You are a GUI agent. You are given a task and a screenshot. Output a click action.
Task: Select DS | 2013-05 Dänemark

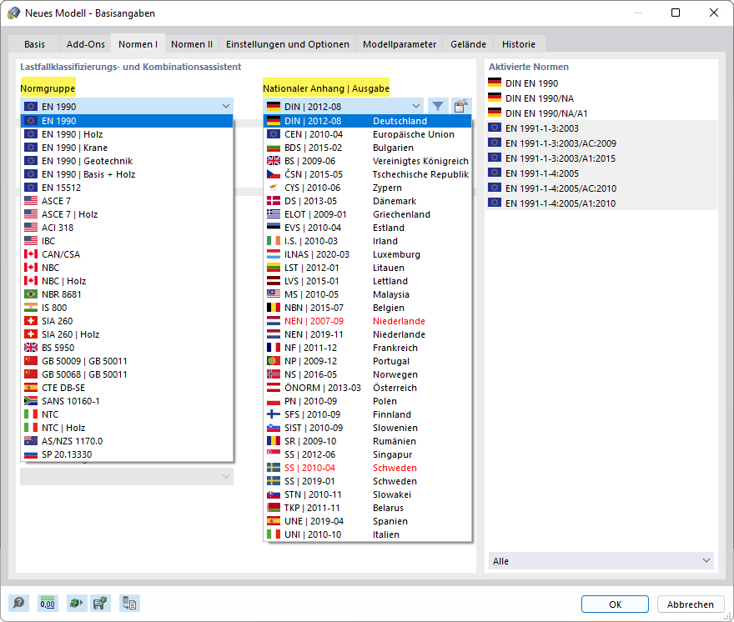[368, 201]
